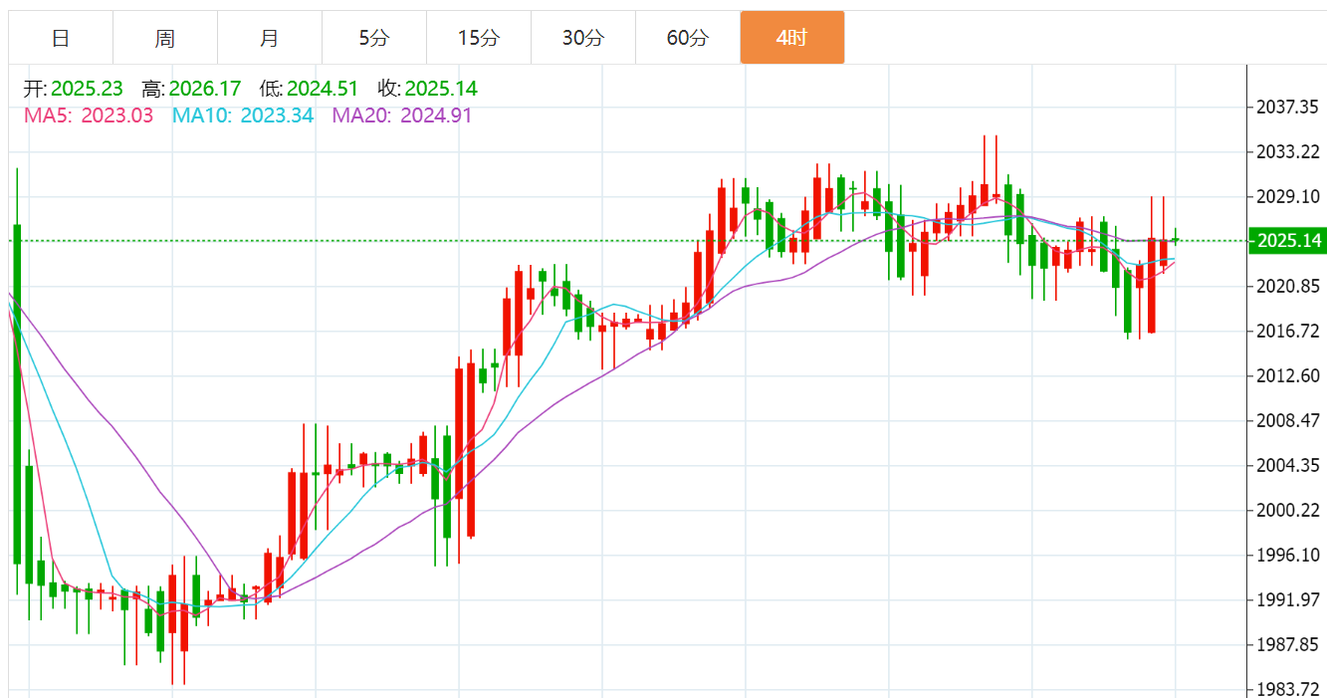Click the low price value 2024.51
1327x698 pixels.
(323, 89)
